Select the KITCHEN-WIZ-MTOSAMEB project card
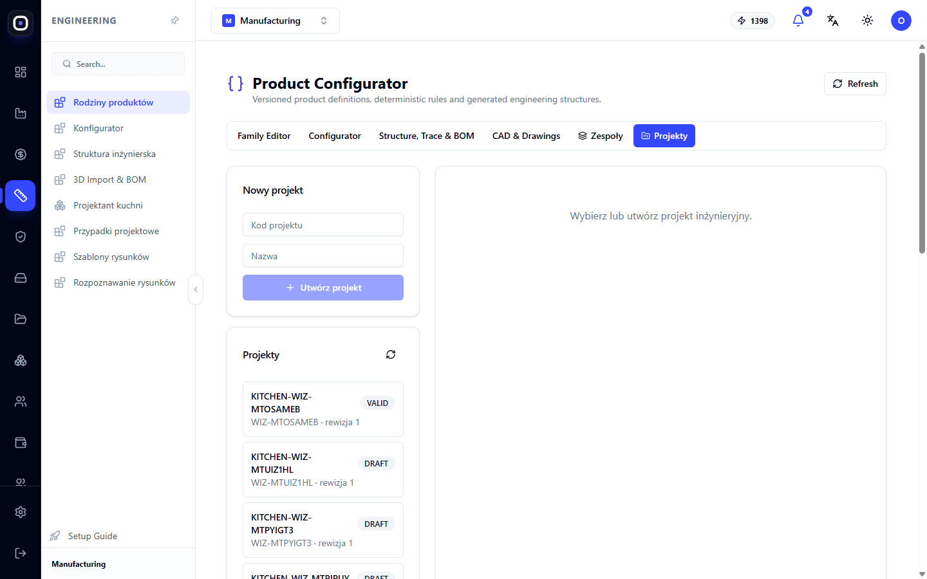The image size is (927, 579). tap(323, 409)
